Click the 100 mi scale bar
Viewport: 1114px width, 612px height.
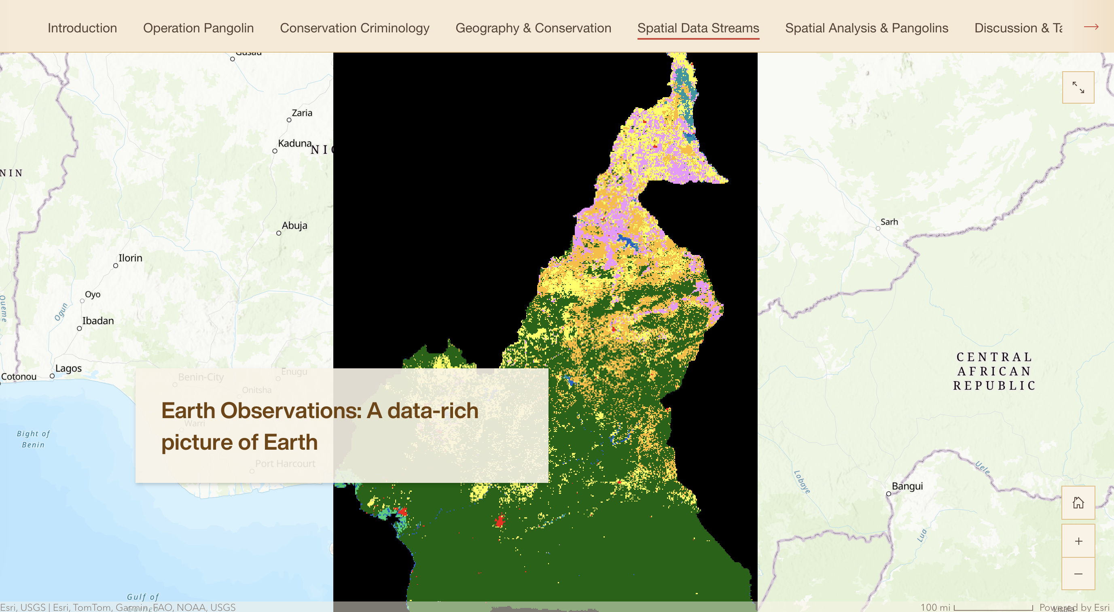(x=976, y=607)
